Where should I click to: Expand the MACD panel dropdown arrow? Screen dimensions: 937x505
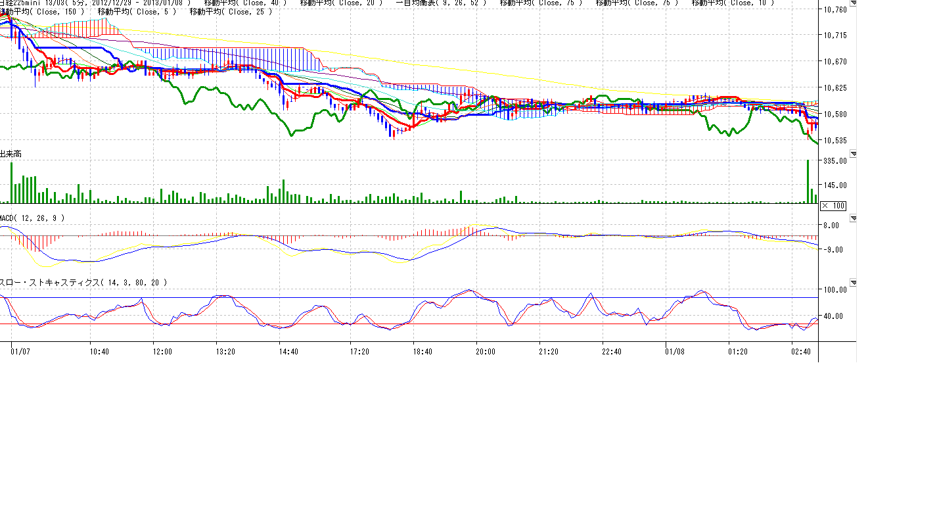pos(853,218)
